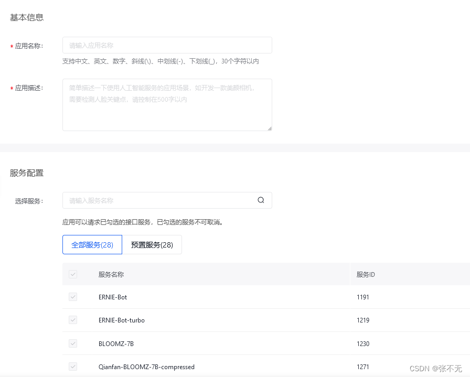Click service ID 1191
Viewport: 470px width, 377px height.
pos(362,297)
